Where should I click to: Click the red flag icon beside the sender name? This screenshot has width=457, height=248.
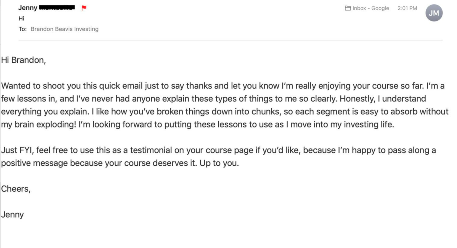click(x=84, y=8)
